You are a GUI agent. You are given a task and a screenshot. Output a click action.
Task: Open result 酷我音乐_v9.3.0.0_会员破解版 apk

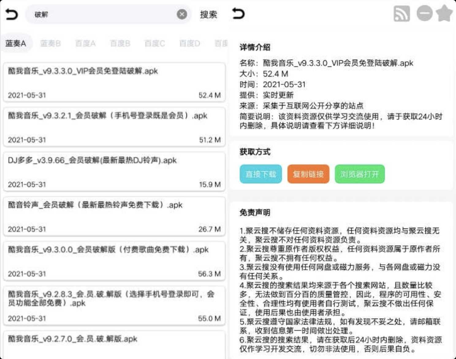(x=114, y=261)
